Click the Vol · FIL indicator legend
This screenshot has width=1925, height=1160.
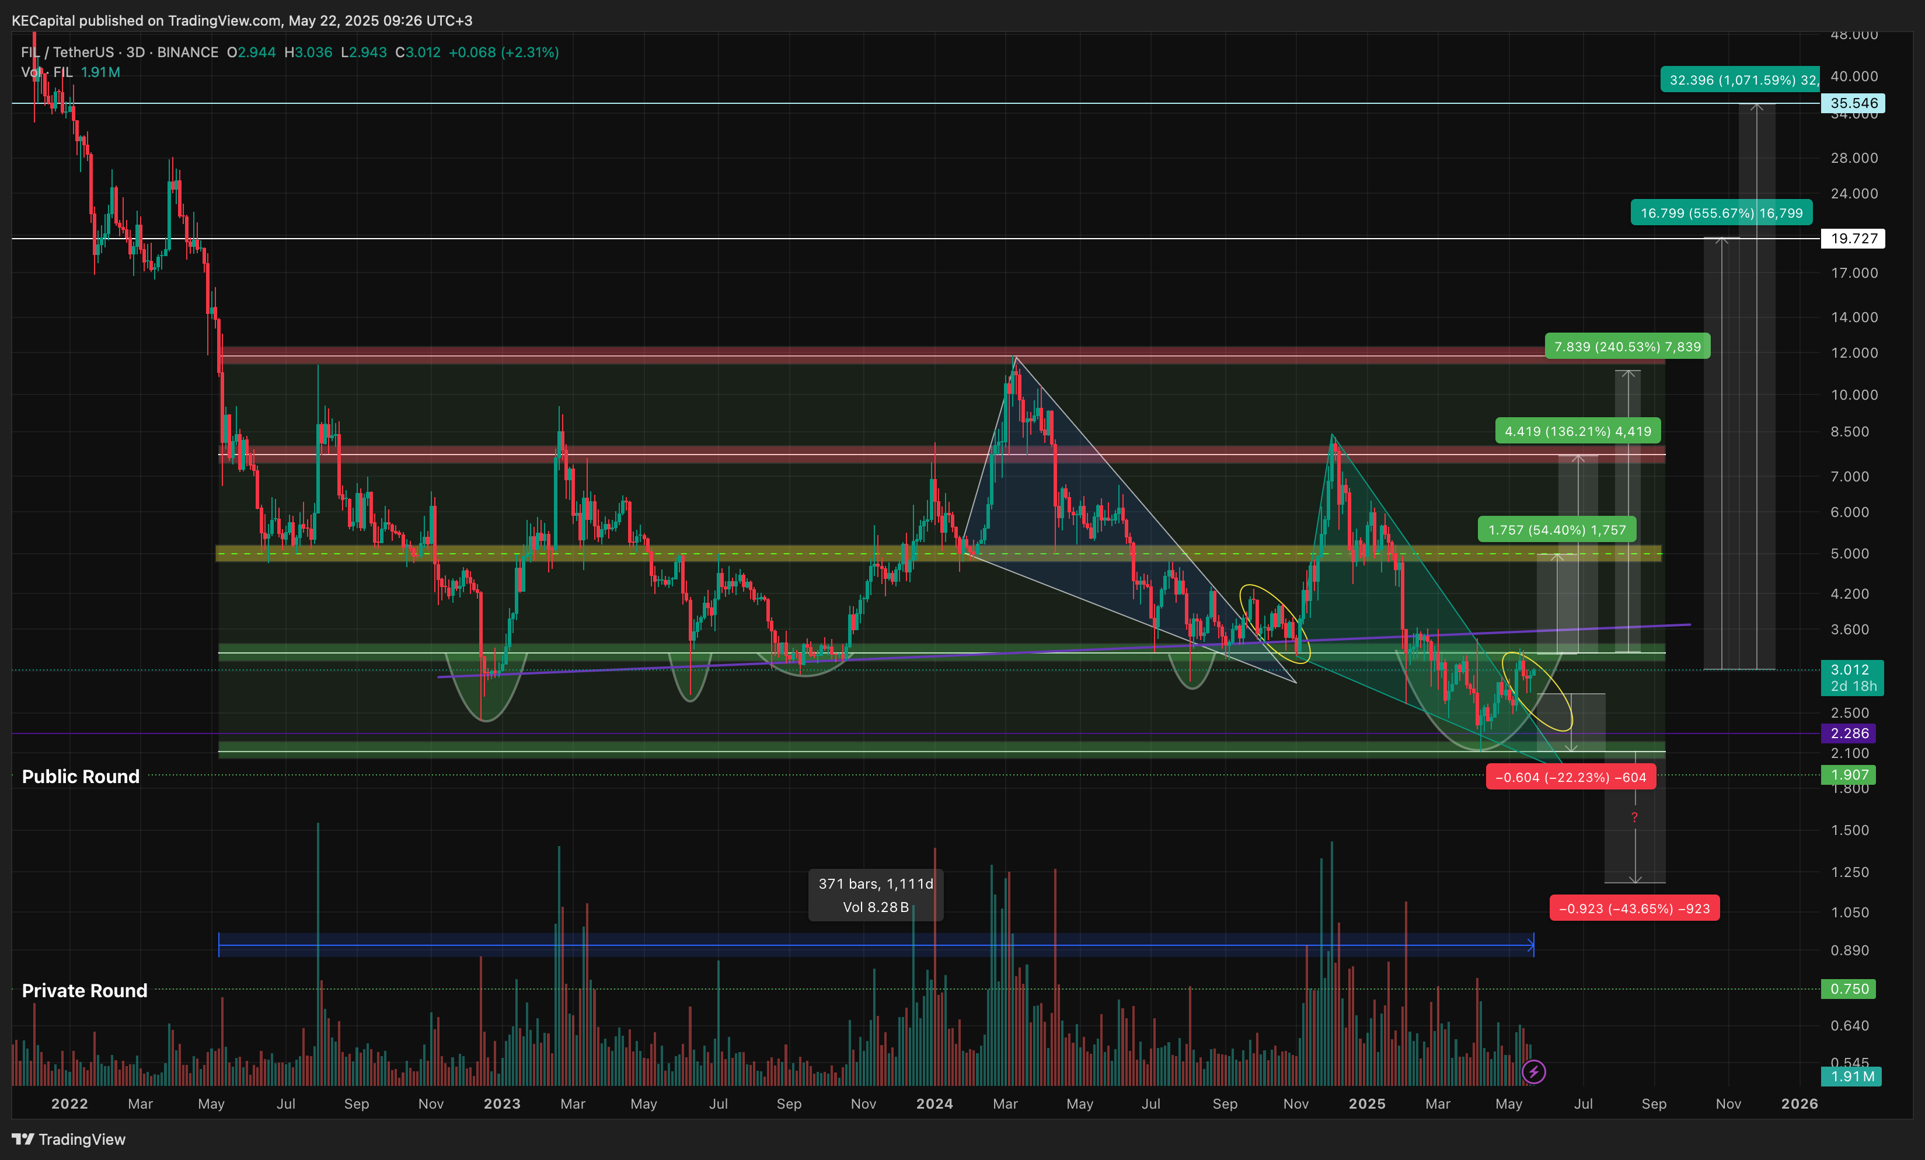click(70, 72)
